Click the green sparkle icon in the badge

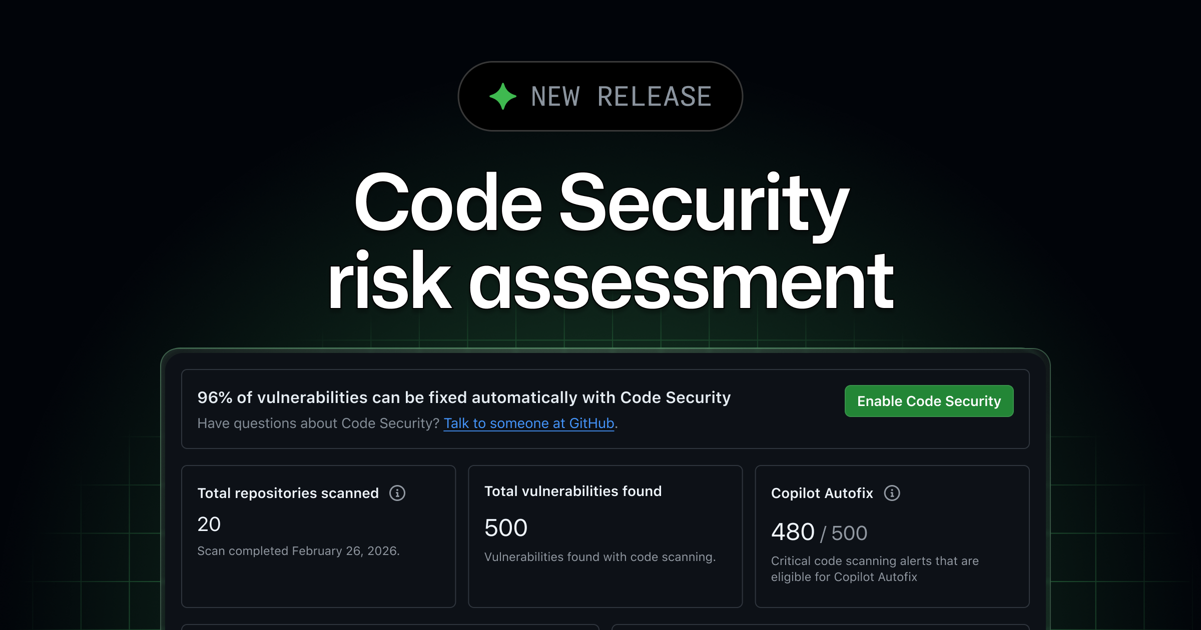pyautogui.click(x=502, y=96)
